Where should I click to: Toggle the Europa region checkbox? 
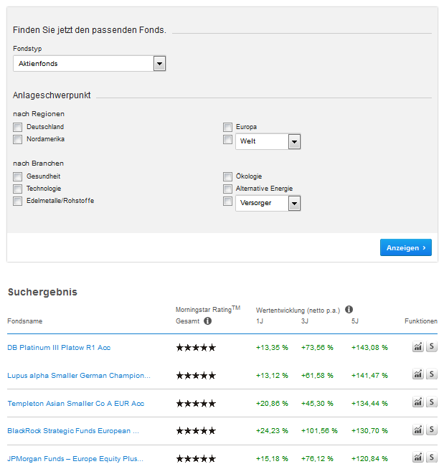tap(227, 127)
